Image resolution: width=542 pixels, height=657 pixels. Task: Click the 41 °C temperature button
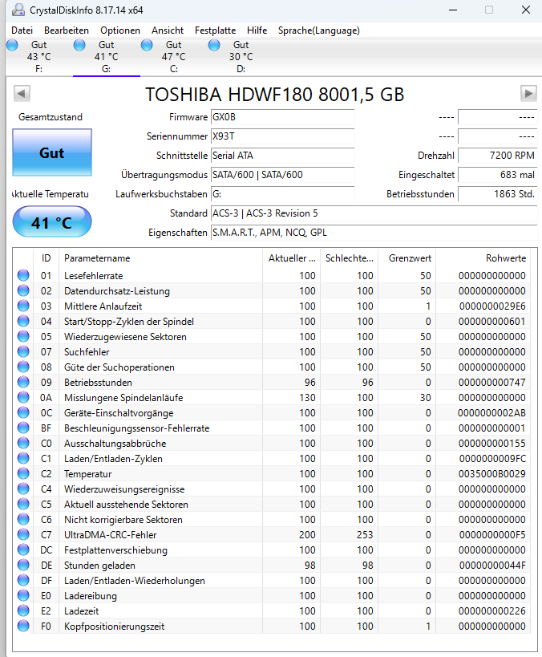[52, 222]
